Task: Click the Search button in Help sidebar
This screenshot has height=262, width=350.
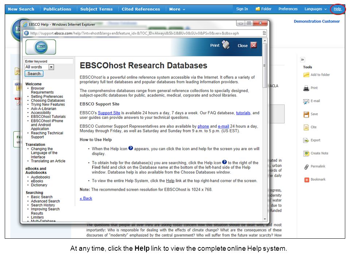Action: tap(34, 74)
